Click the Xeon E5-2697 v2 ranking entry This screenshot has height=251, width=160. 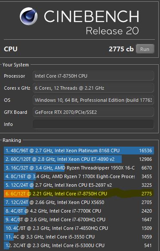[79, 185]
